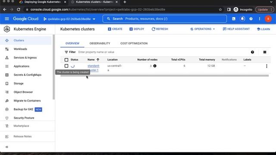Click the Applications grid icon
Viewport: 276px width, 155px height.
[x=7, y=66]
